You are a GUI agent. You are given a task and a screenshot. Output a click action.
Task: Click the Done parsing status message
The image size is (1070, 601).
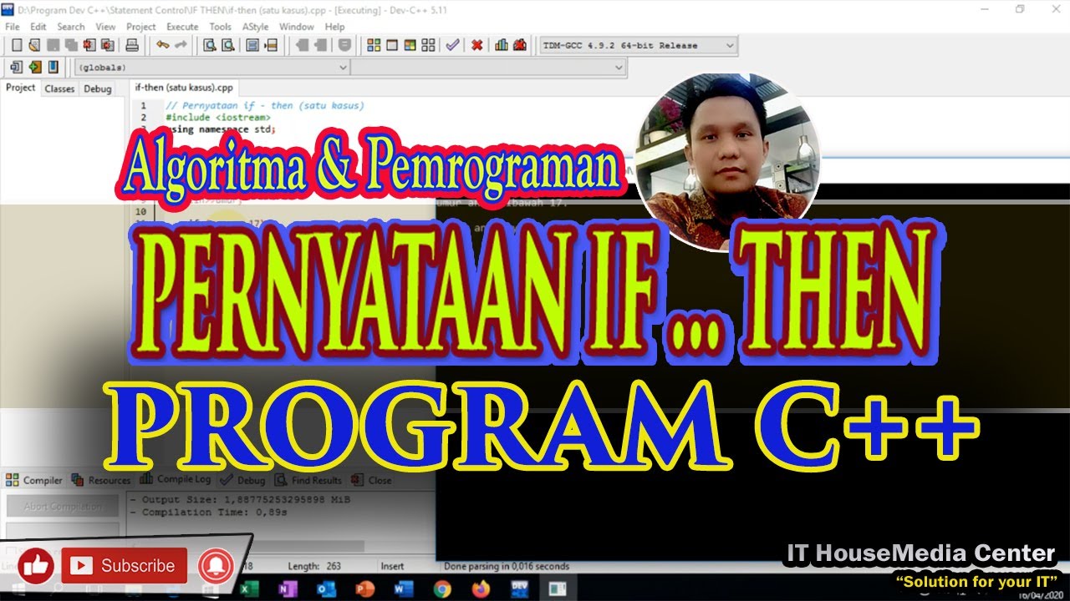click(507, 566)
